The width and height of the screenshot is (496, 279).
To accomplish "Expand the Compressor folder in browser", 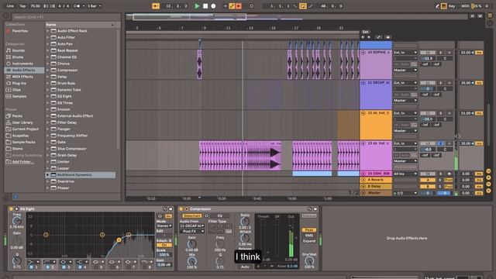I will pos(48,71).
